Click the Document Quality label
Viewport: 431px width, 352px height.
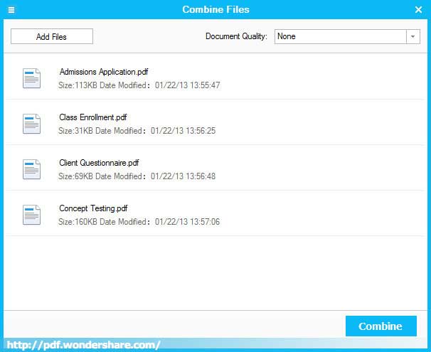point(236,36)
